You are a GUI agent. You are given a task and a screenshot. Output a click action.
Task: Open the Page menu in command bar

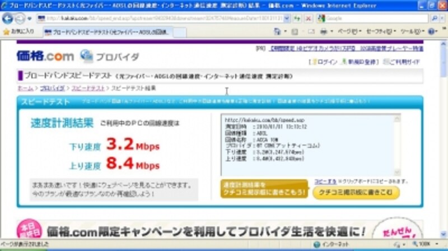(349, 31)
